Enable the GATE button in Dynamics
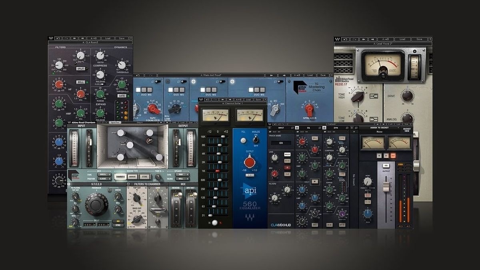The width and height of the screenshot is (480, 270). [122, 96]
